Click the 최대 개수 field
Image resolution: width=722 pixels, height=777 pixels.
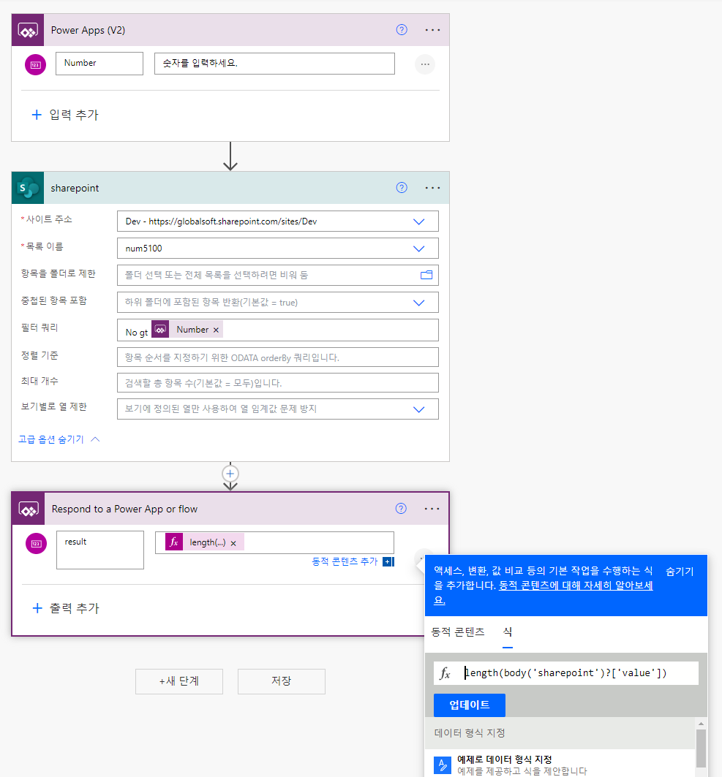coord(278,383)
